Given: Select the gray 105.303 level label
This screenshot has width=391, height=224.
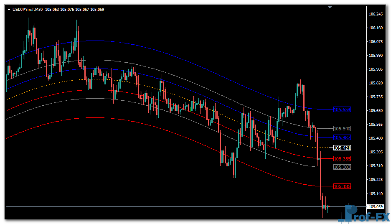Looking at the screenshot, I should coord(342,167).
